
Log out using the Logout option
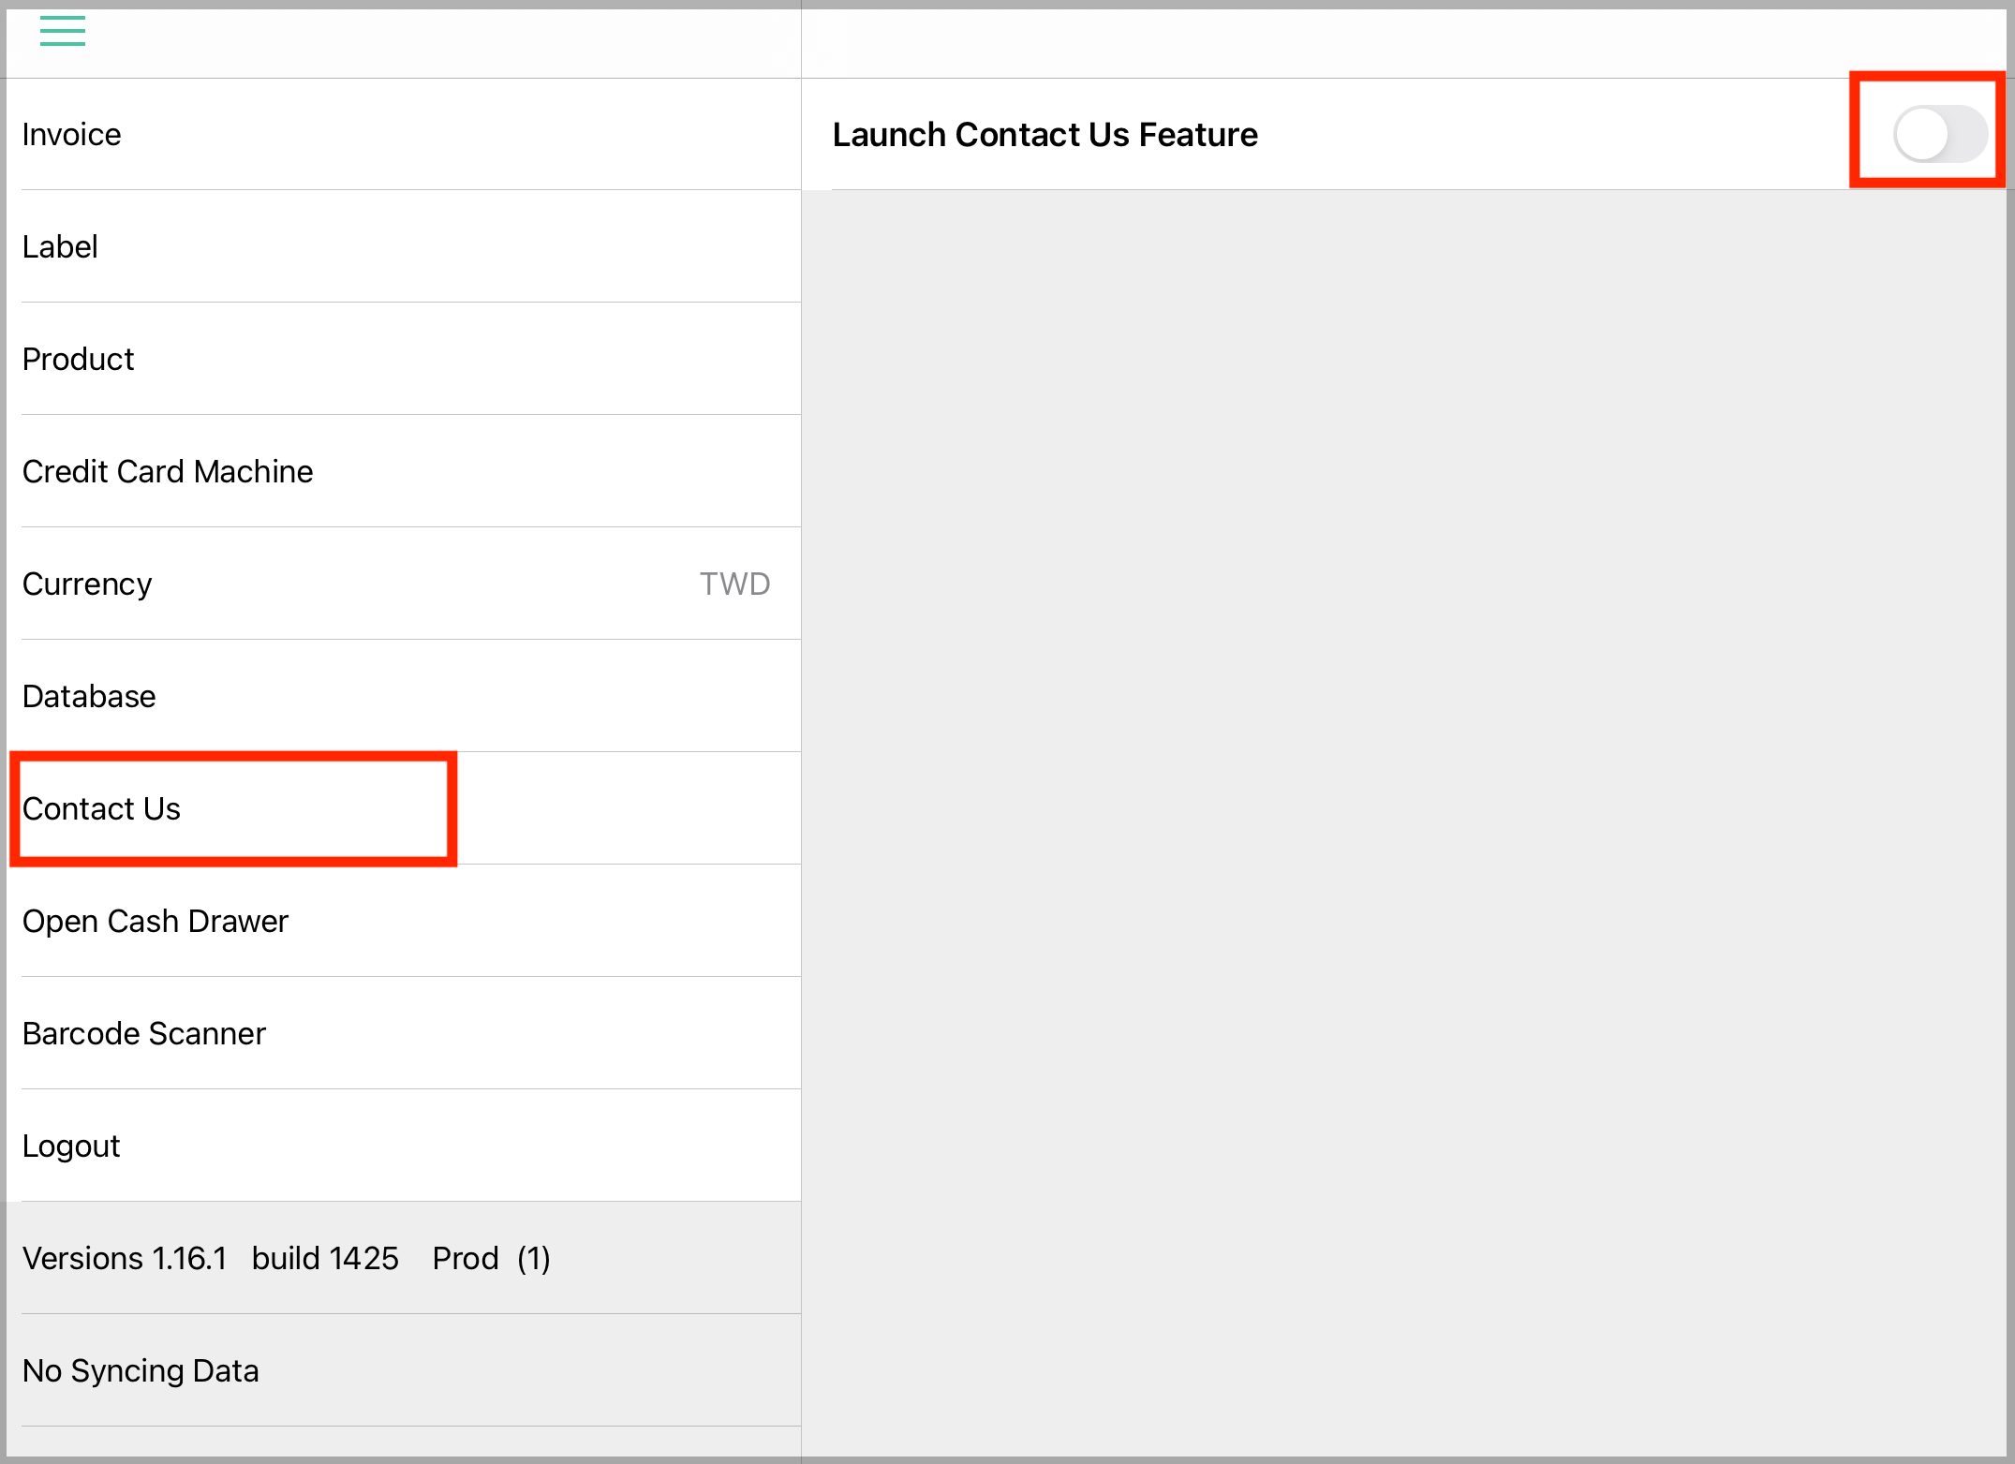pos(404,1146)
